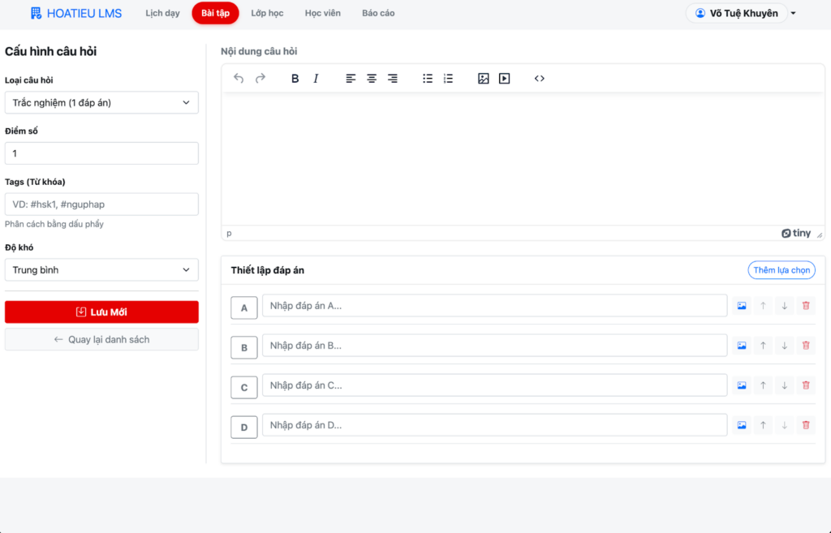Insert a numbered list in the editor
This screenshot has height=533, width=831.
[x=448, y=79]
